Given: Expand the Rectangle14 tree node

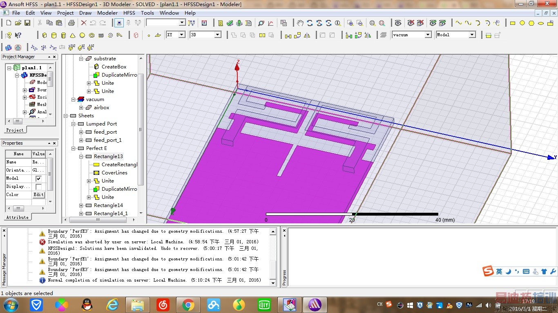Looking at the screenshot, I should [81, 205].
